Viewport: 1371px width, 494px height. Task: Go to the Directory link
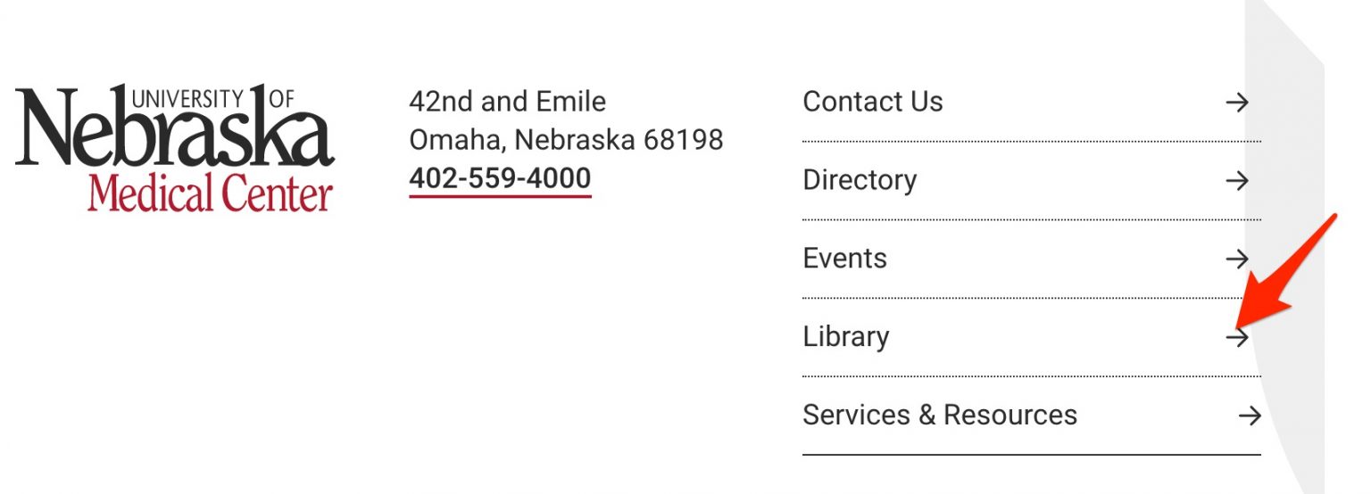859,180
